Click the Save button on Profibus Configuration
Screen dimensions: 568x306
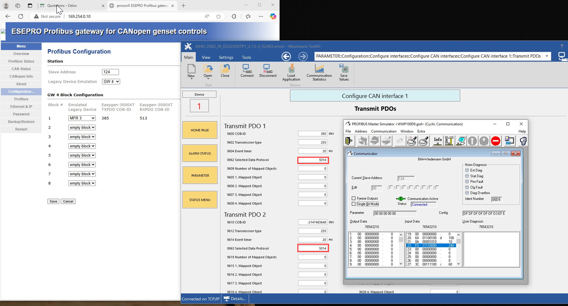tap(53, 201)
